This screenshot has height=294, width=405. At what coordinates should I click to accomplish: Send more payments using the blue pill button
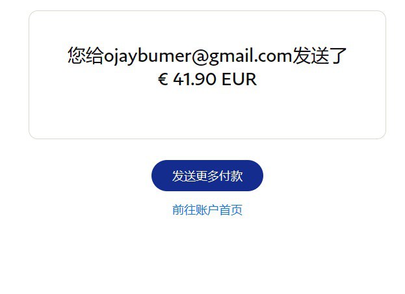tap(207, 176)
